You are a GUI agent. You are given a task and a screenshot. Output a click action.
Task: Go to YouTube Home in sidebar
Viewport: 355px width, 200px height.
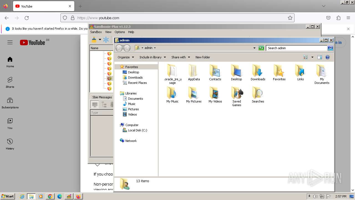click(x=10, y=62)
